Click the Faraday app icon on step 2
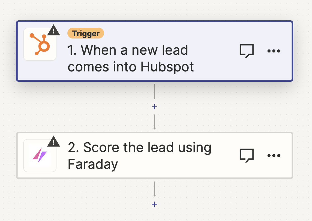This screenshot has height=221, width=312. [x=40, y=155]
